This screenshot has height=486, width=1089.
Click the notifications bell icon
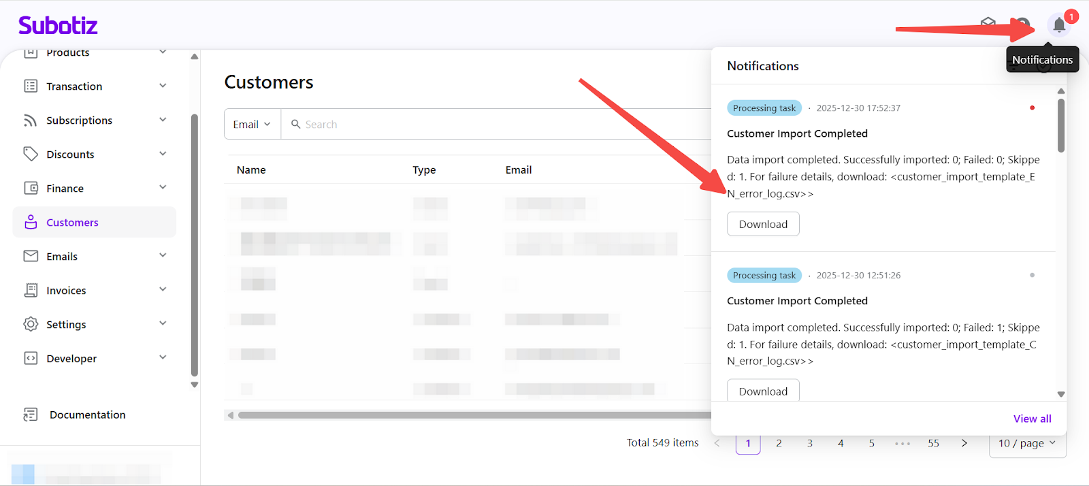point(1058,26)
